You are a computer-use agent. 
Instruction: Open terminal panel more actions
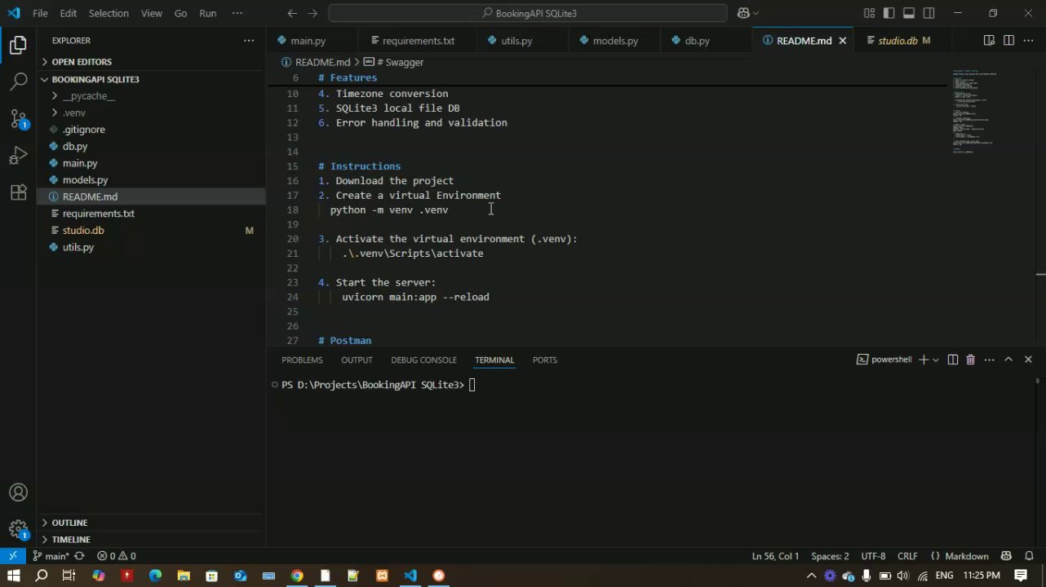tap(989, 360)
